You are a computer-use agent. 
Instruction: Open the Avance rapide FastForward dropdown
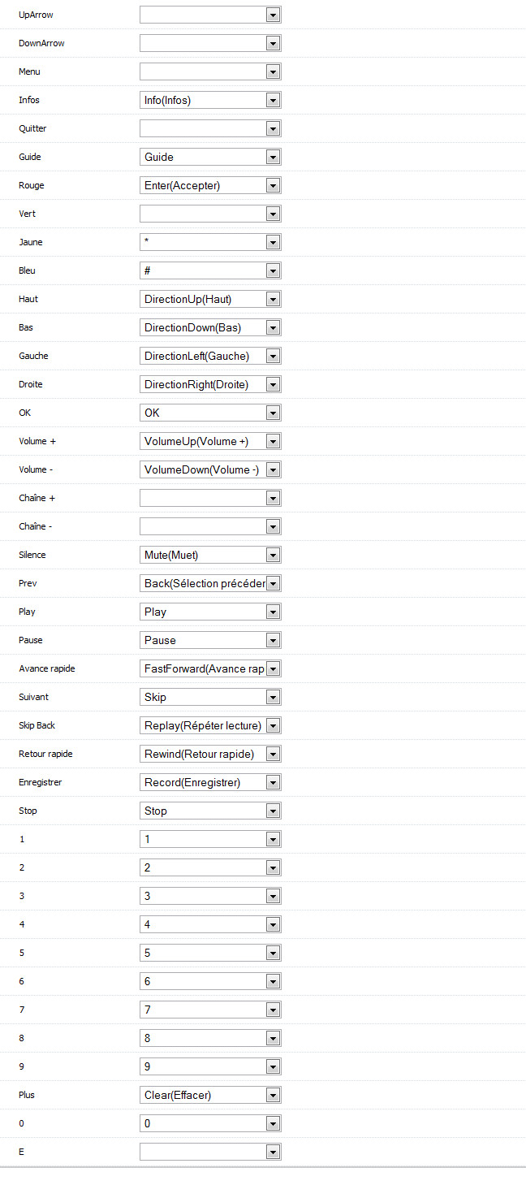210,668
